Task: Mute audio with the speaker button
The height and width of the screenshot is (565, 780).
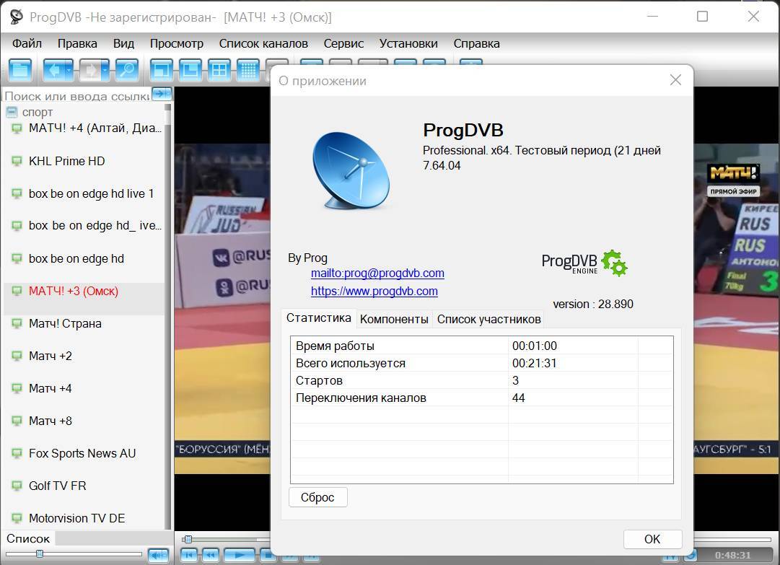Action: click(158, 555)
